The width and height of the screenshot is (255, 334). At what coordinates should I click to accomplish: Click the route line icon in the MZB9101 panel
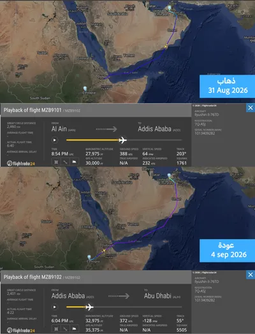[x=65, y=162]
